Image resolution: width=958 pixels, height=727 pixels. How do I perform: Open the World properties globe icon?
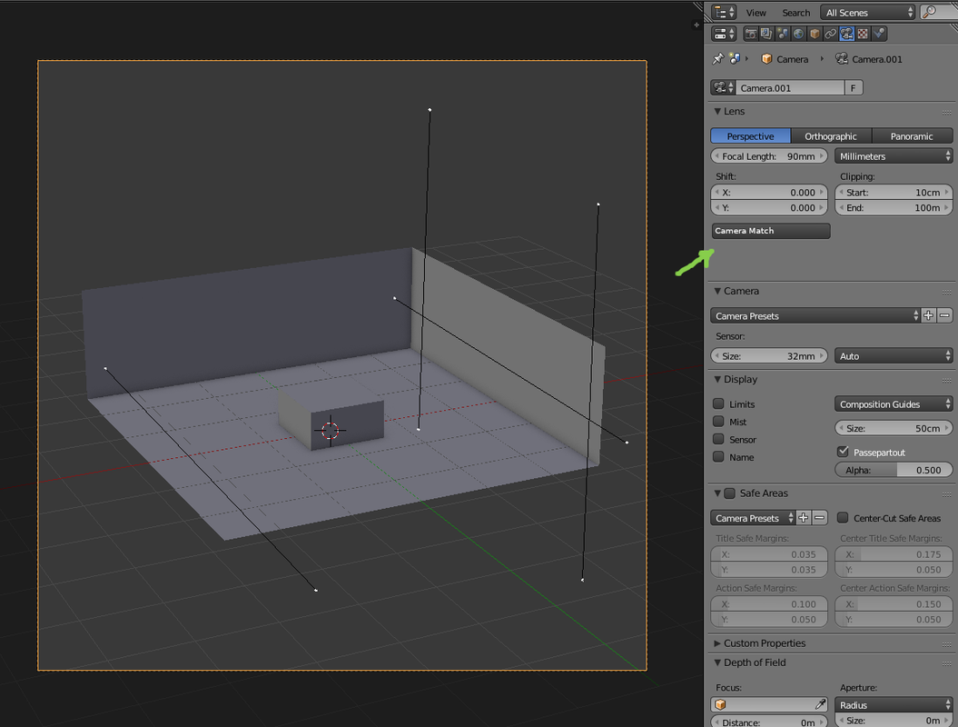coord(798,35)
